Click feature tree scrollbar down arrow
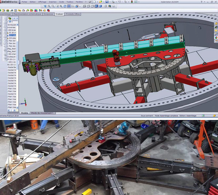 click(17, 108)
